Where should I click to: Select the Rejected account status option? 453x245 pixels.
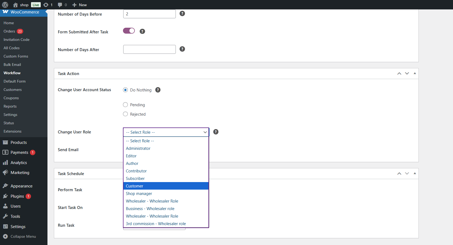click(x=125, y=114)
